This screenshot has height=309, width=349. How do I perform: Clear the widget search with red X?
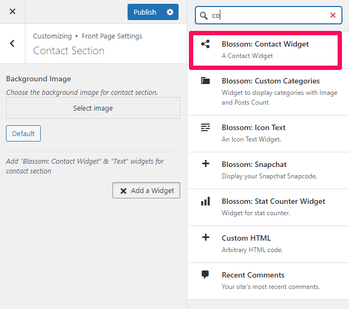tap(333, 15)
